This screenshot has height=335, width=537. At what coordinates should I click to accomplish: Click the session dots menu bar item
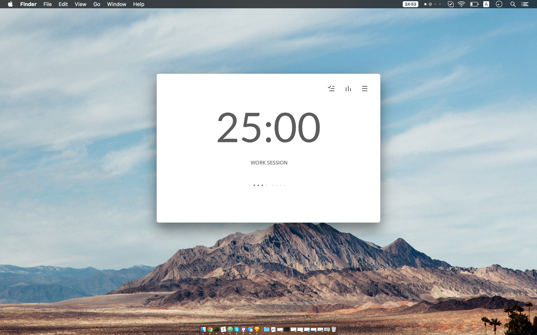(x=433, y=4)
